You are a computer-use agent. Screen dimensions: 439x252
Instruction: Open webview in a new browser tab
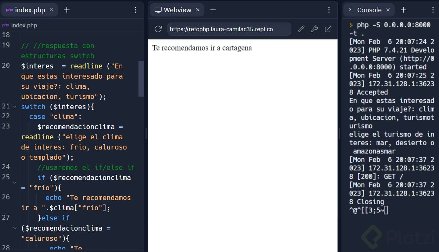pyautogui.click(x=328, y=29)
